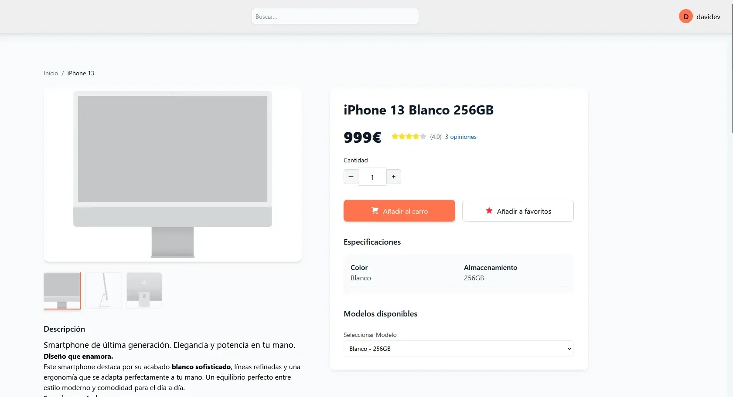The width and height of the screenshot is (733, 397).
Task: Select the third back-view thumbnail
Action: (x=144, y=290)
